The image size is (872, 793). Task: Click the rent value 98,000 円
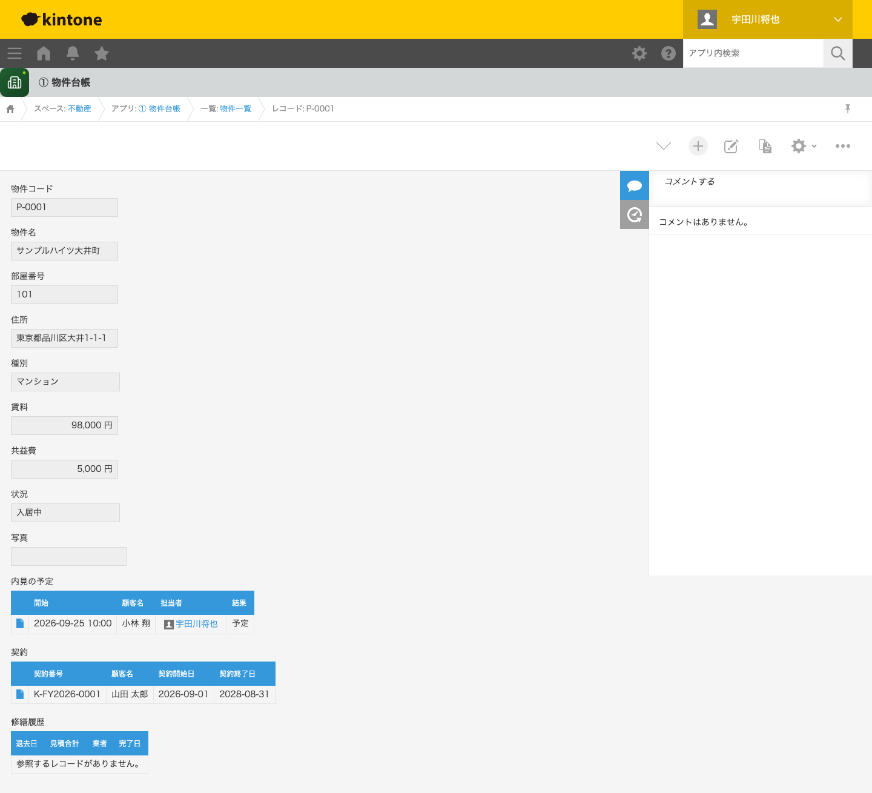(x=64, y=425)
